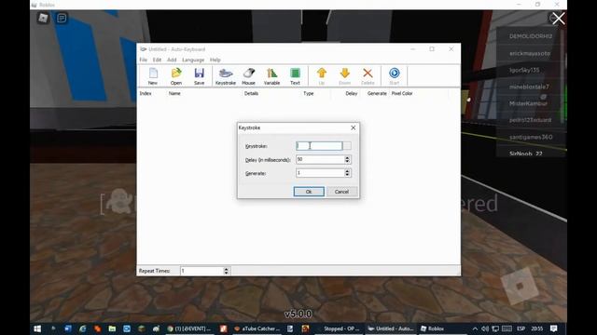This screenshot has width=597, height=335.
Task: Open the Windows notification center icon
Action: point(553,328)
